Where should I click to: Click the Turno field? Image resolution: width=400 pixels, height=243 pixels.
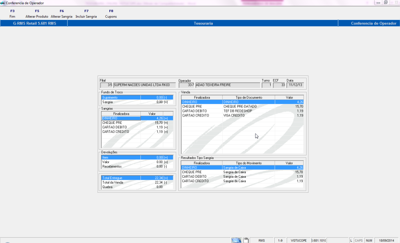267,85
